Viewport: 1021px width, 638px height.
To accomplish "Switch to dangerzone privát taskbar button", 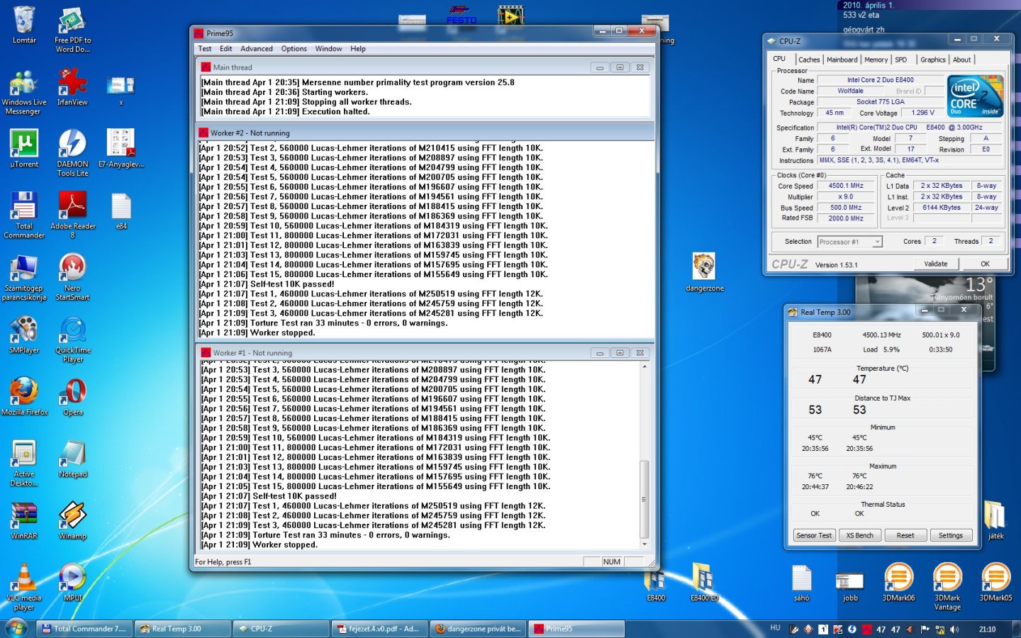I will coord(477,629).
